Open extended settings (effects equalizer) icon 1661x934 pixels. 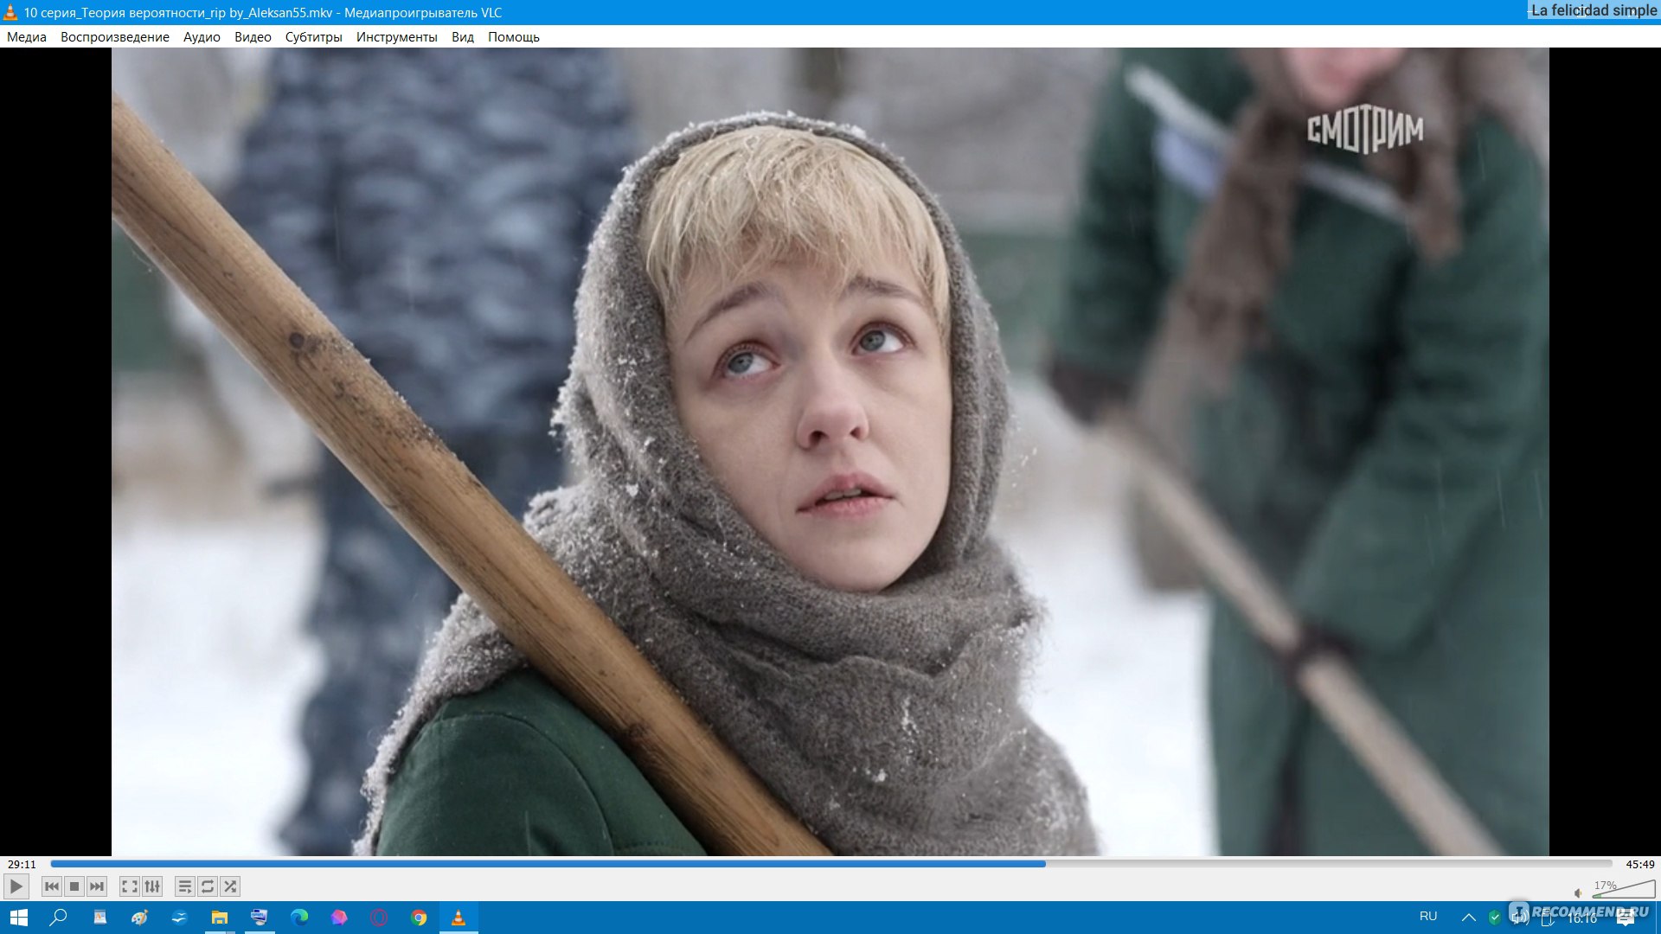152,886
